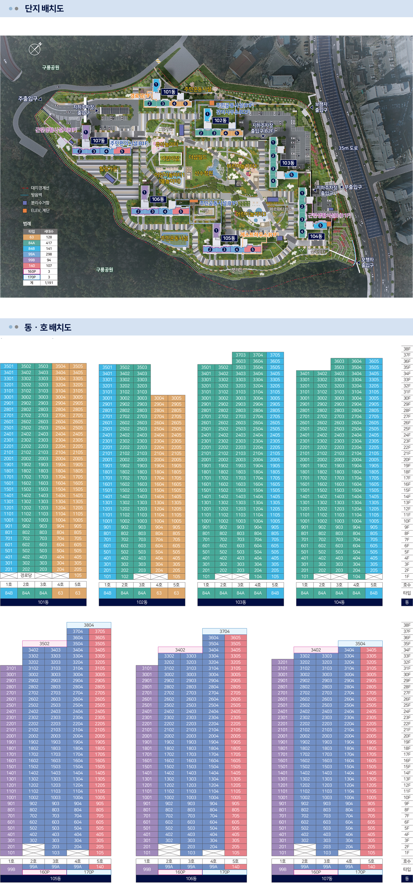413x885 pixels.
Task: Click the 106동 footer bar below its chart
Action: pyautogui.click(x=191, y=878)
